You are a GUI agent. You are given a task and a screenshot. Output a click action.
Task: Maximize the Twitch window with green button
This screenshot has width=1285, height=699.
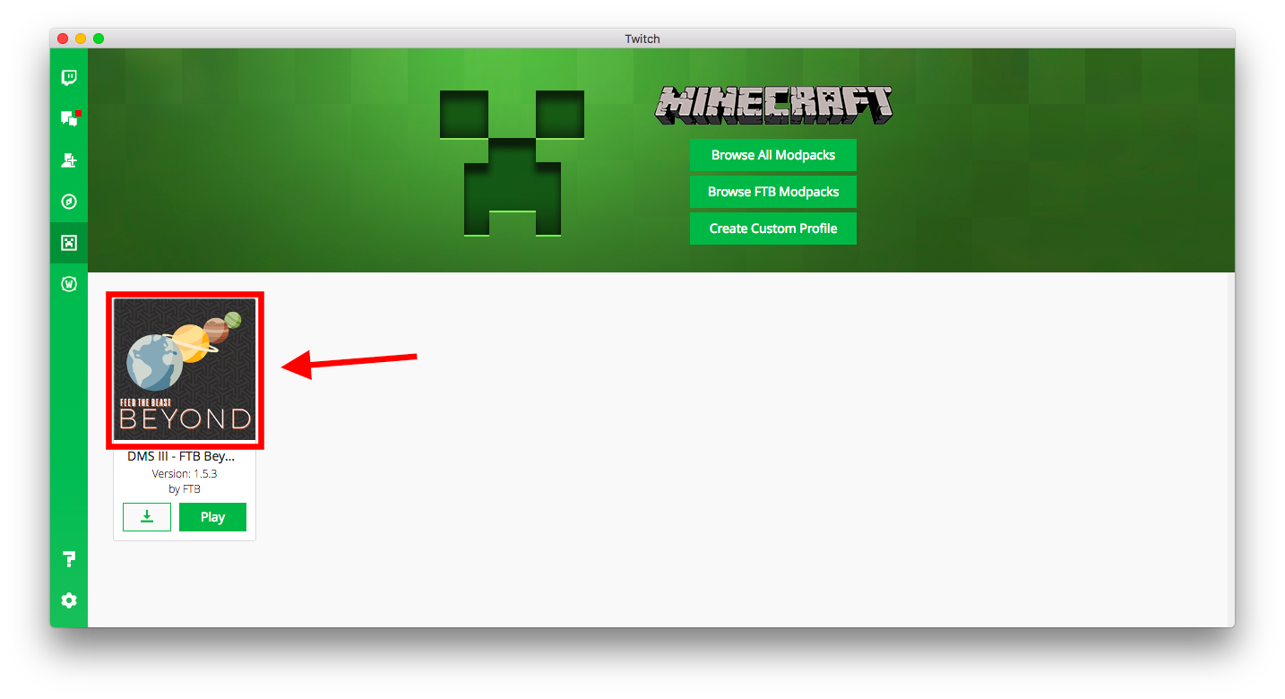click(x=99, y=39)
